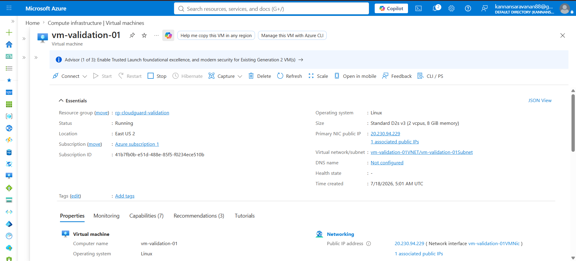Click Refresh in the VM toolbar

coord(289,76)
